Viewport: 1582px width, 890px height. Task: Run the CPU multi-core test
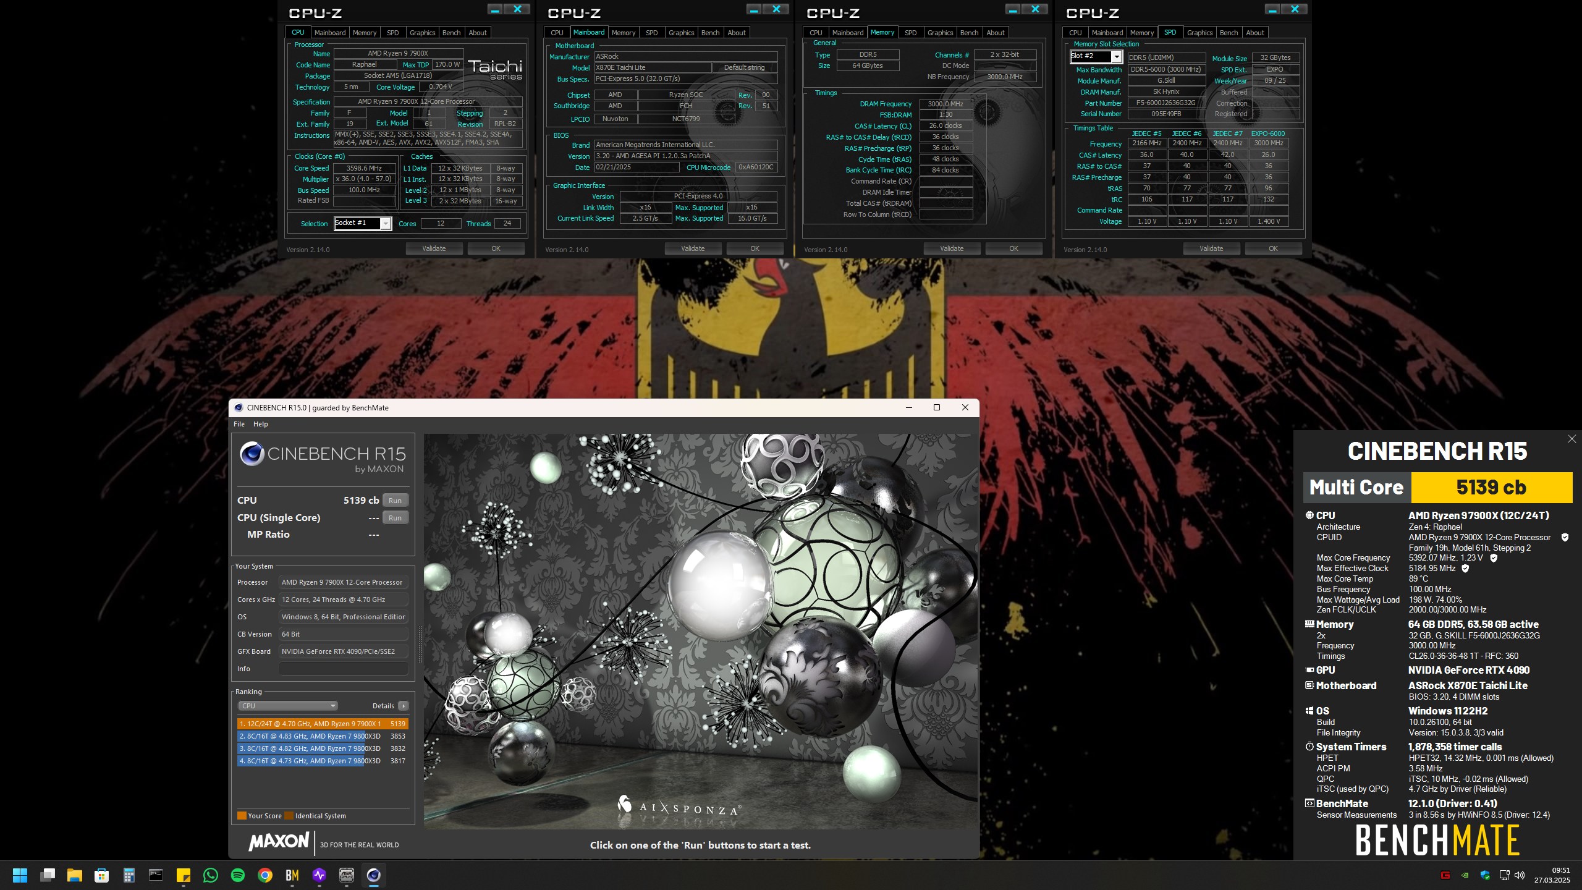point(395,501)
